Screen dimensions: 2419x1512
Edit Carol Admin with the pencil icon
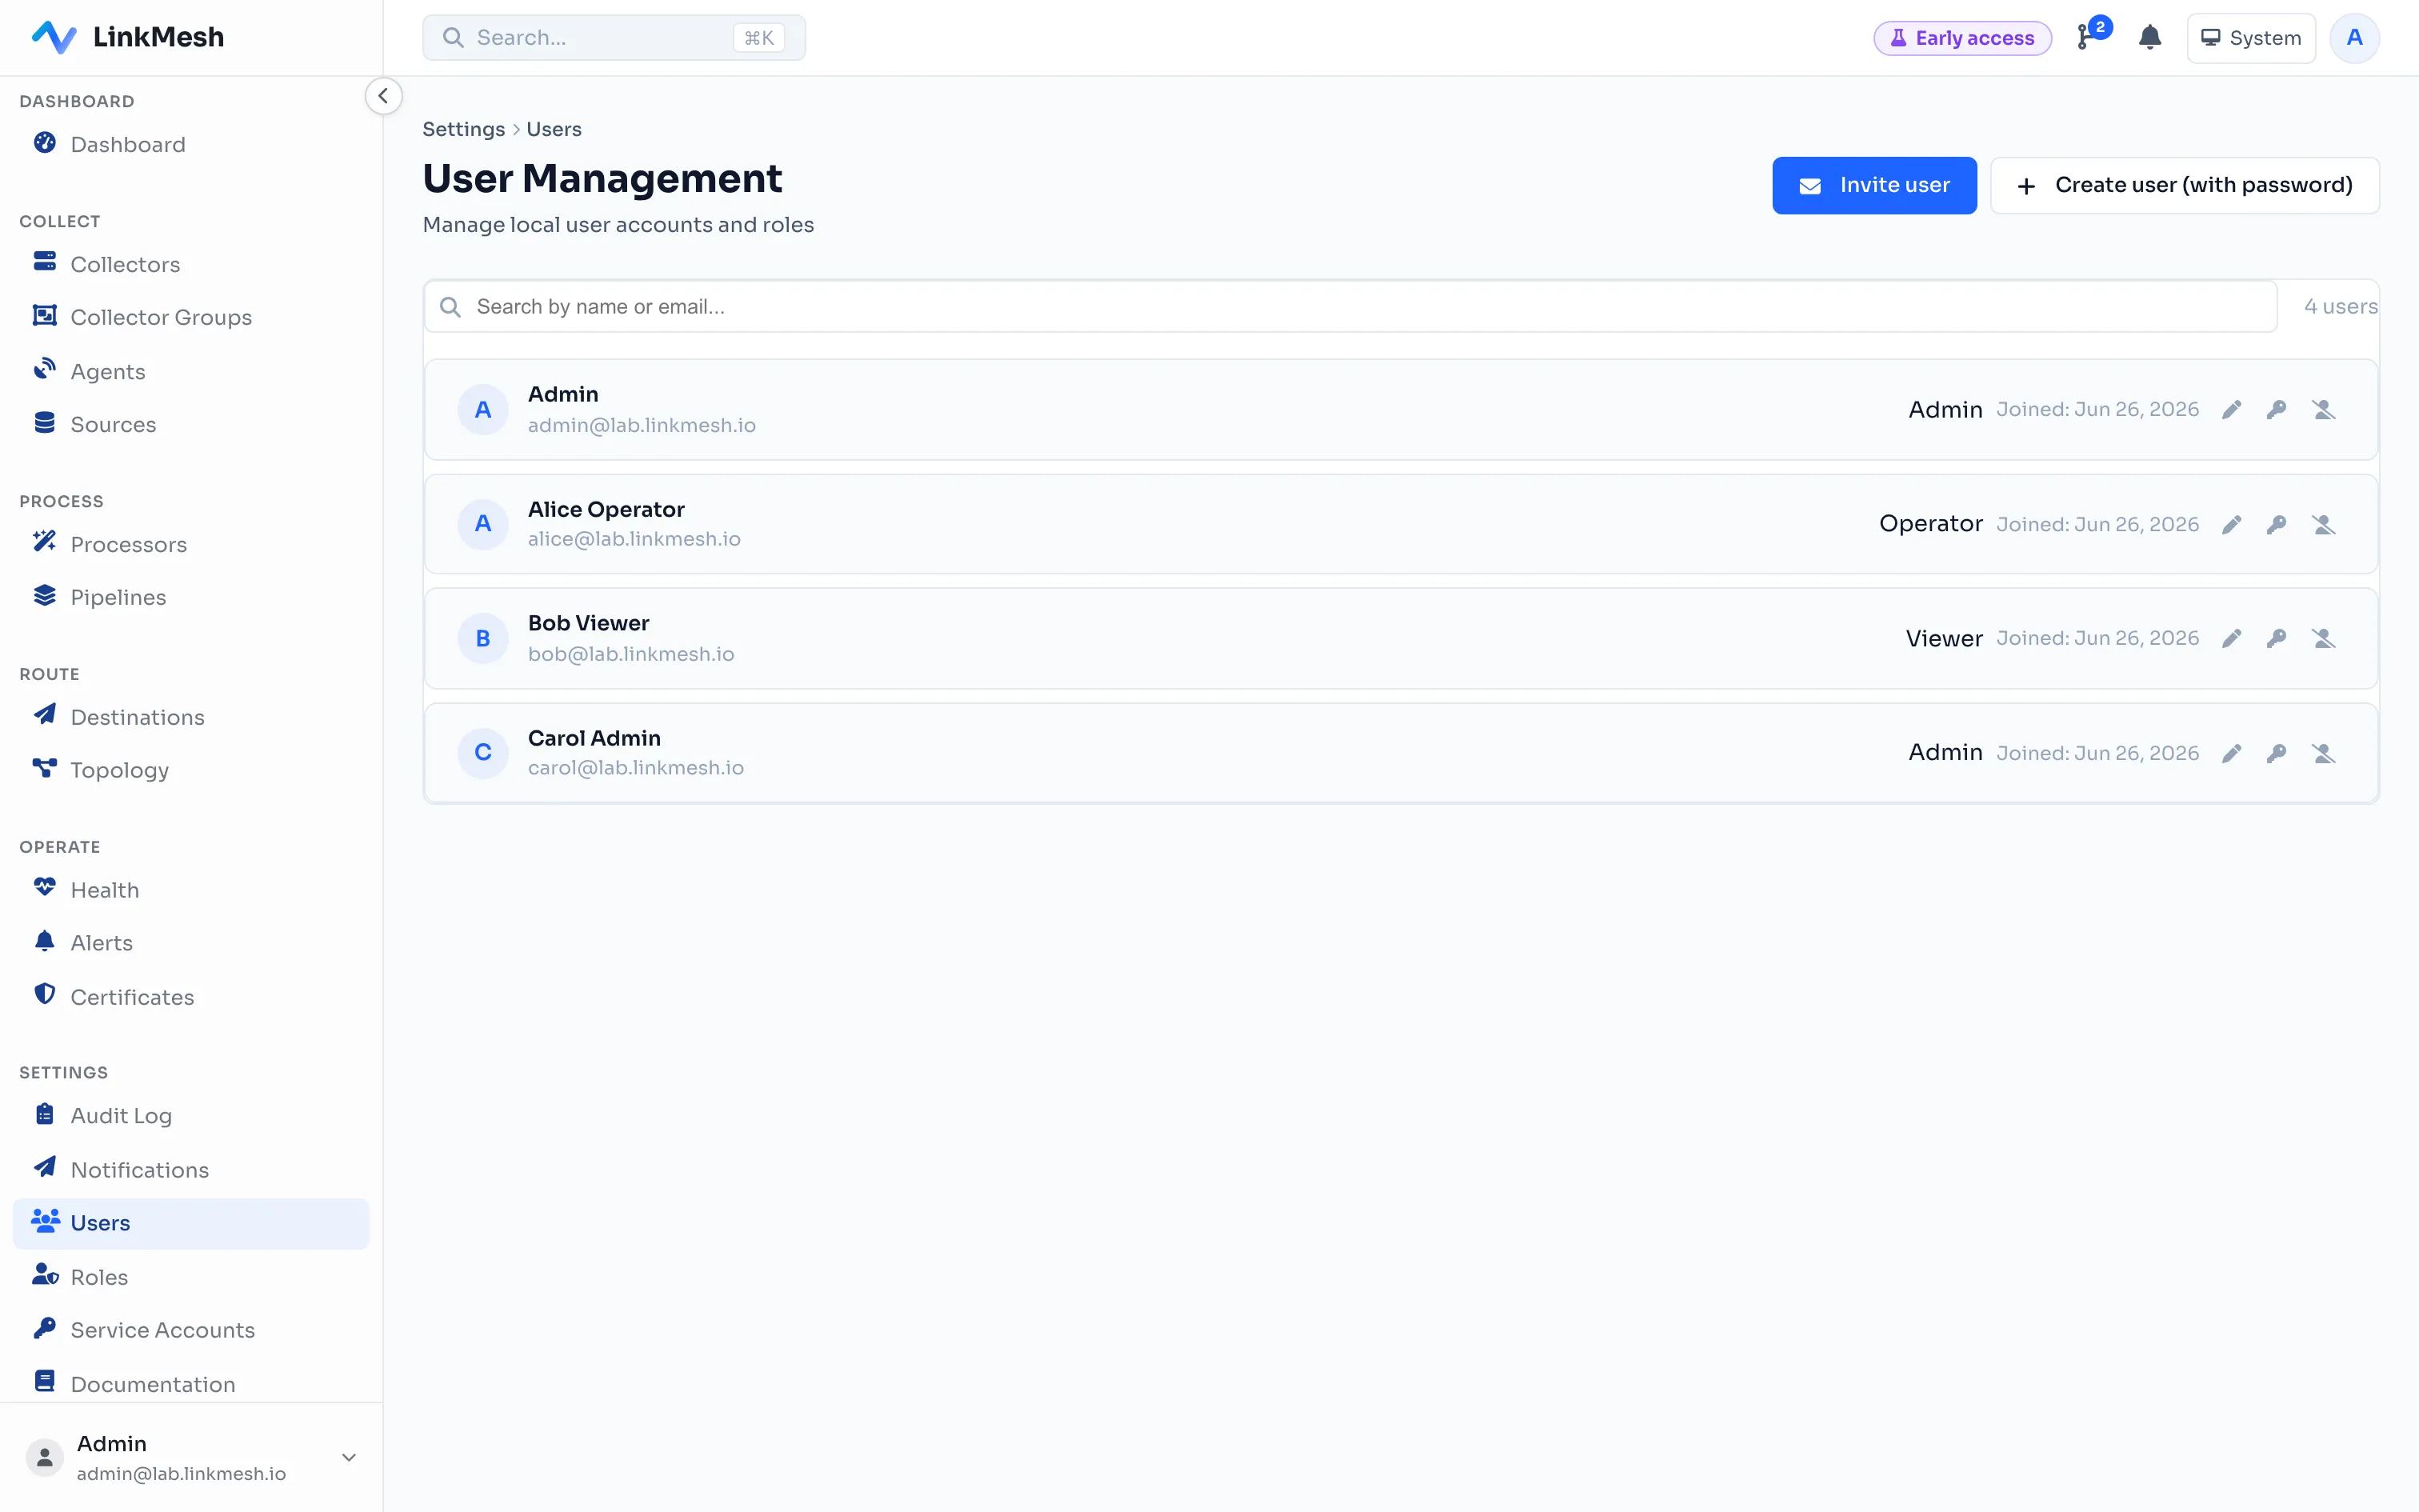point(2231,754)
